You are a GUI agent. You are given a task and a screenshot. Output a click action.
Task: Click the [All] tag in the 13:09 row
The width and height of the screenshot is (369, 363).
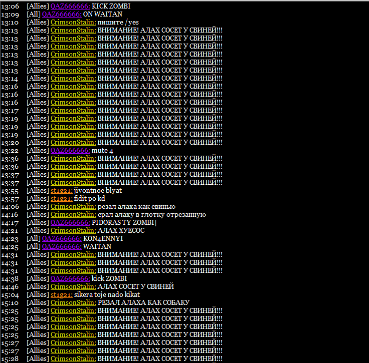click(34, 15)
